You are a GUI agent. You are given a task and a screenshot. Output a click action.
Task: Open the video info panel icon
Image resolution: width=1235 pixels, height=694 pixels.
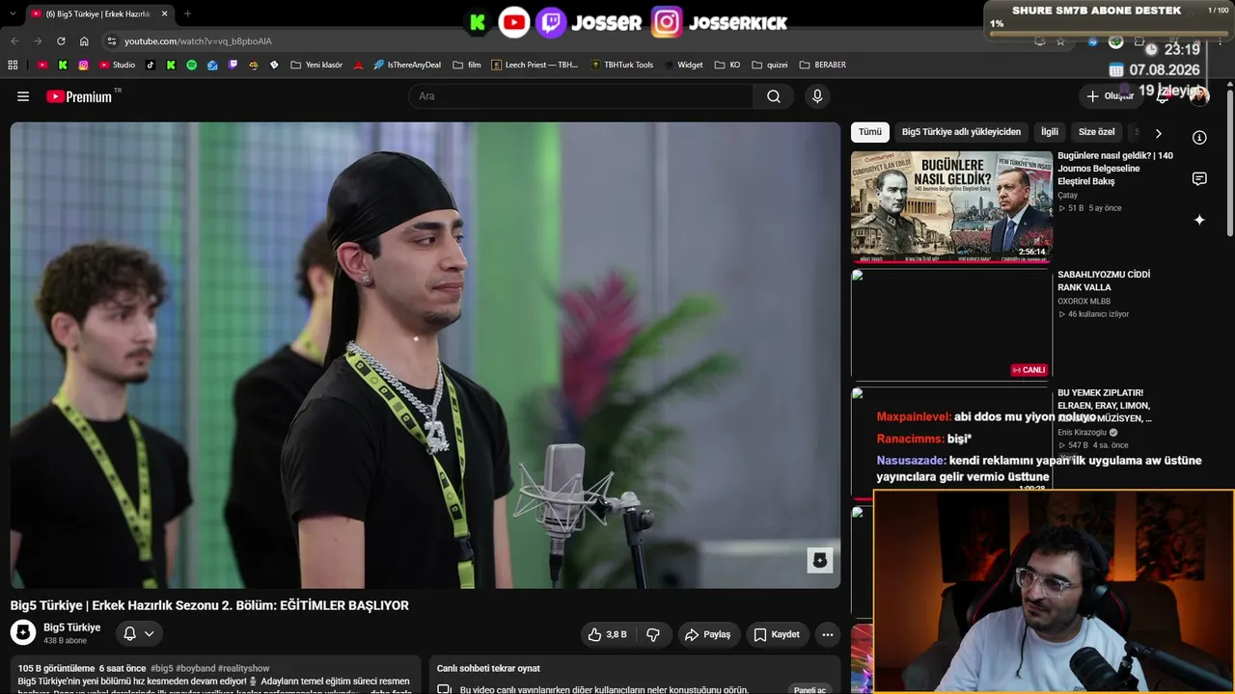pyautogui.click(x=1199, y=138)
